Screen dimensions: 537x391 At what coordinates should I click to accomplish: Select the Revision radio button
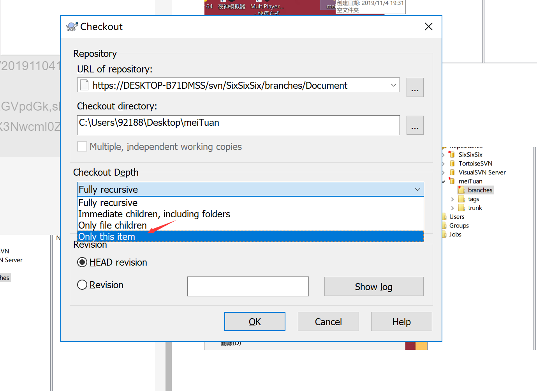(x=82, y=285)
